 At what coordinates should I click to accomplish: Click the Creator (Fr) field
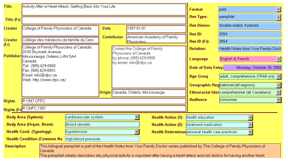coord(60,40)
